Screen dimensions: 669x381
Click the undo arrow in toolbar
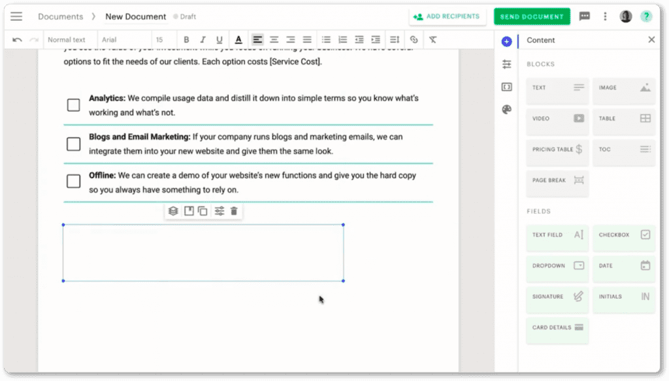tap(17, 40)
